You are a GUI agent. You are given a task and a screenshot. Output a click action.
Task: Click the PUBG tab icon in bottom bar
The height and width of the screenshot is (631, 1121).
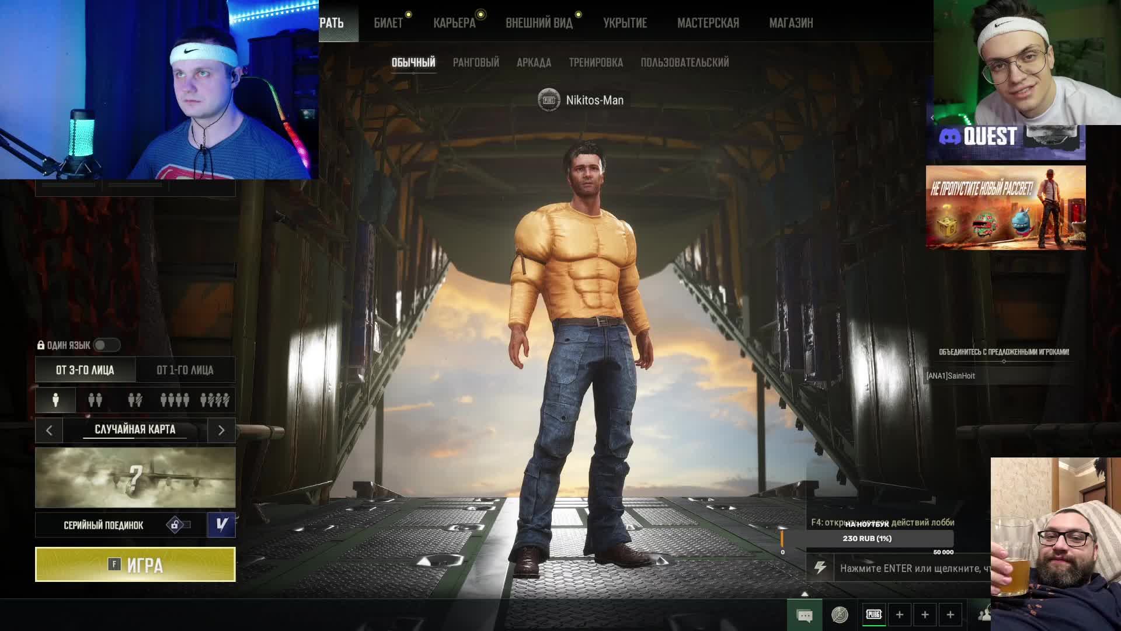(x=873, y=614)
